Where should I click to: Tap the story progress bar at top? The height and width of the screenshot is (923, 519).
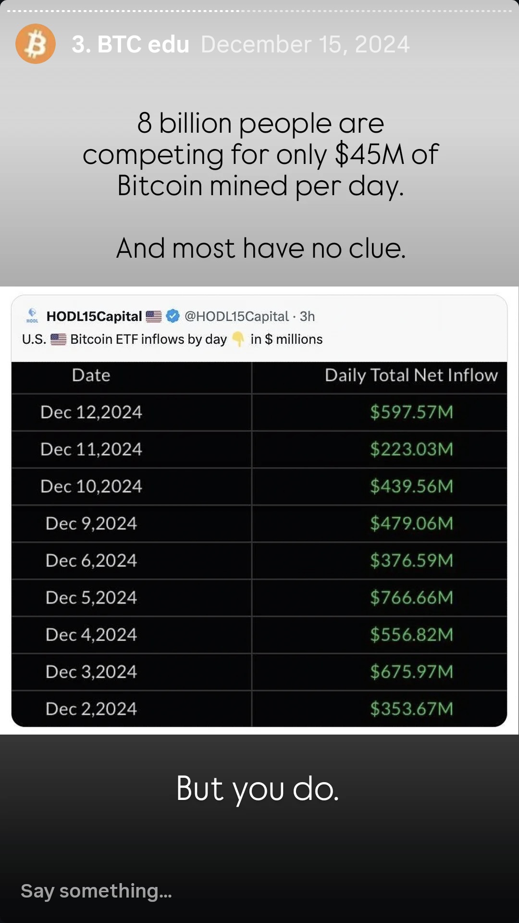tap(259, 11)
